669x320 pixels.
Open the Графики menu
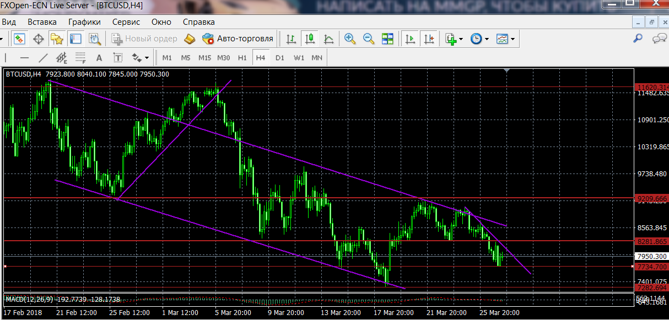point(84,22)
